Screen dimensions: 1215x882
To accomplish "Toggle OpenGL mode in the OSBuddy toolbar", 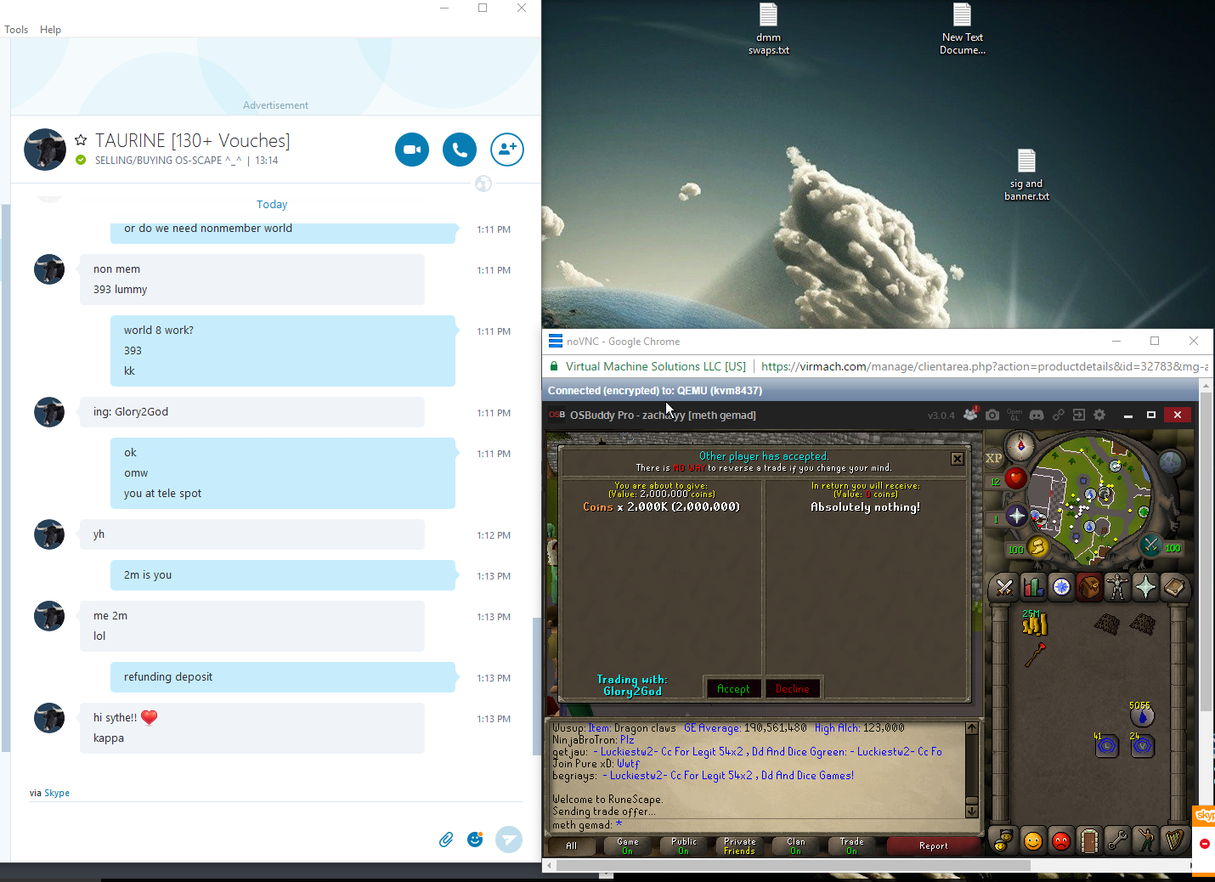I will click(x=1014, y=415).
